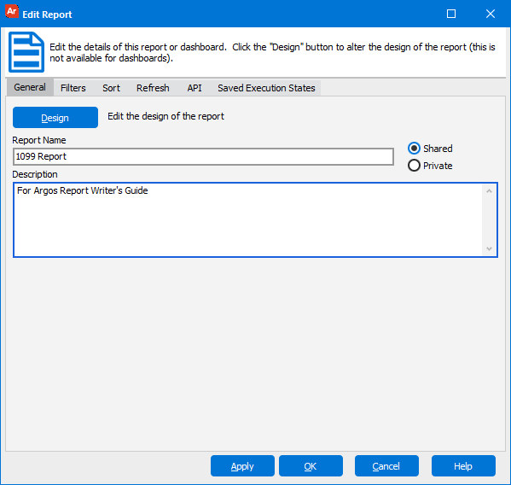Image resolution: width=511 pixels, height=485 pixels.
Task: Switch to the General tab
Action: 30,87
